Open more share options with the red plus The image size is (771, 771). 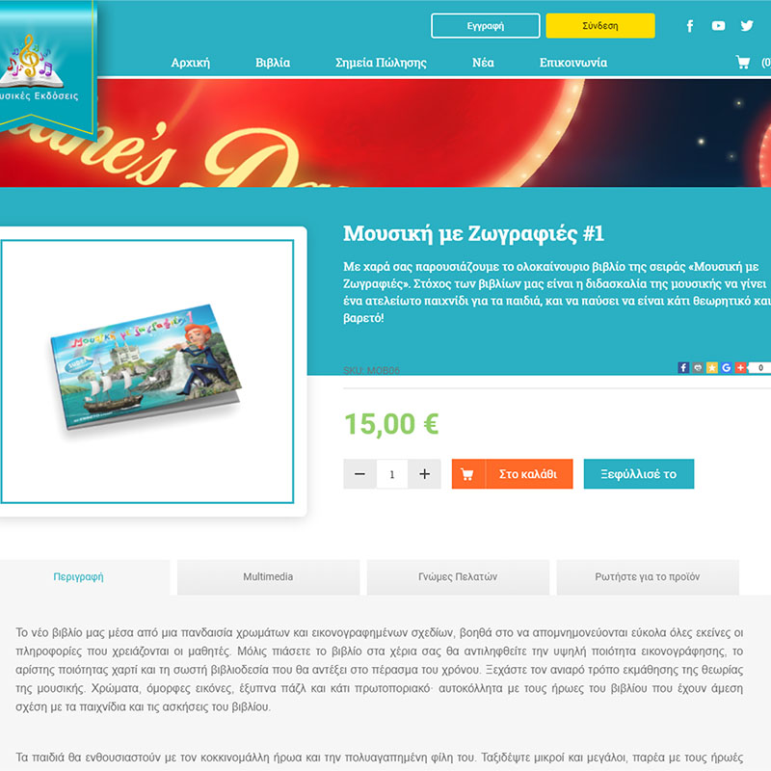click(x=740, y=368)
